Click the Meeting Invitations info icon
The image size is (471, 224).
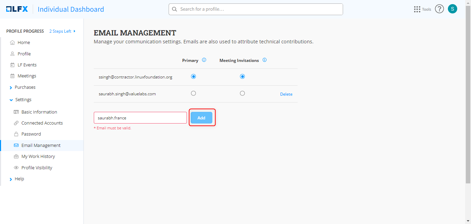click(x=264, y=60)
